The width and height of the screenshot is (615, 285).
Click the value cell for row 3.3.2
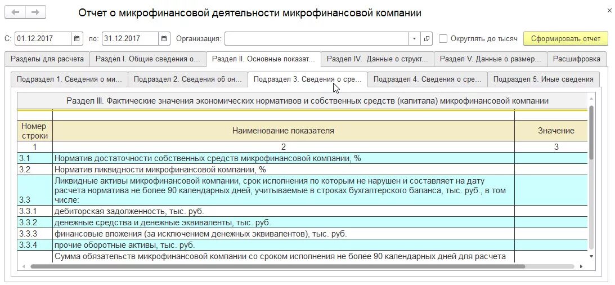(551, 222)
